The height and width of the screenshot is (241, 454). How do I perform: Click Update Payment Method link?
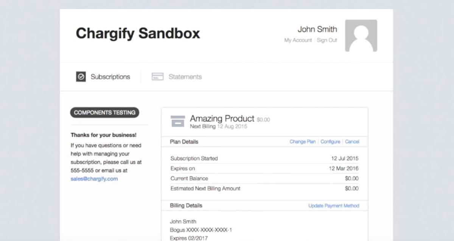point(334,206)
